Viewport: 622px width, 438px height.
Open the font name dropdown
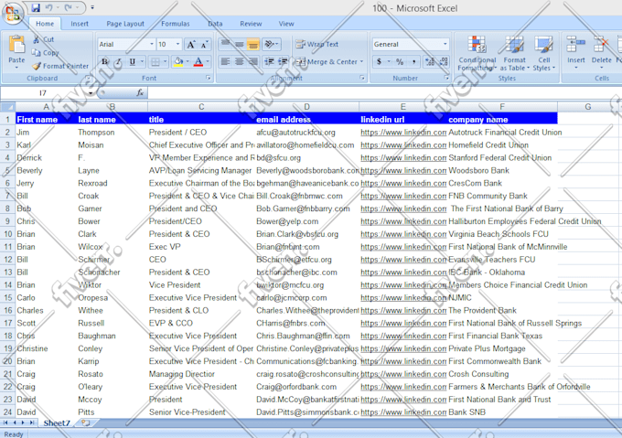[152, 44]
